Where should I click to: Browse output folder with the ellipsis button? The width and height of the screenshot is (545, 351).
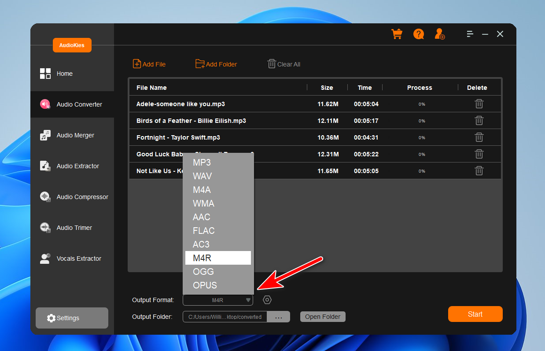[278, 317]
